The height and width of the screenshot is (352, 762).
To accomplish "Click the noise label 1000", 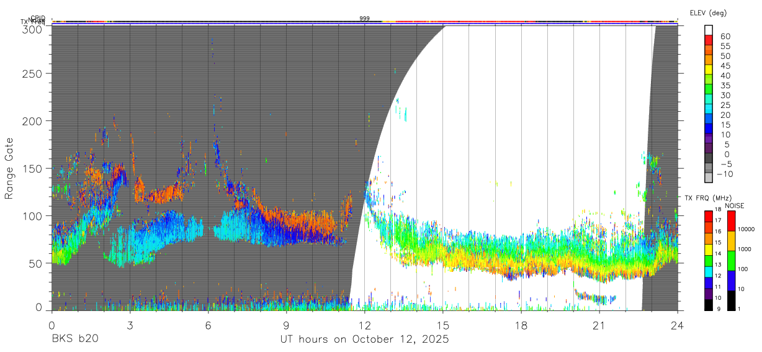I will (745, 249).
